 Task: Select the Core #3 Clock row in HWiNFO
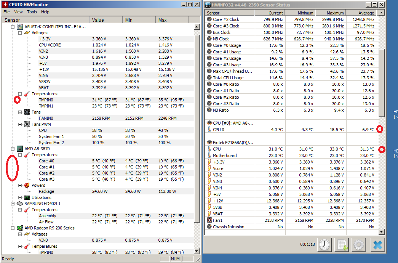[x=291, y=26]
